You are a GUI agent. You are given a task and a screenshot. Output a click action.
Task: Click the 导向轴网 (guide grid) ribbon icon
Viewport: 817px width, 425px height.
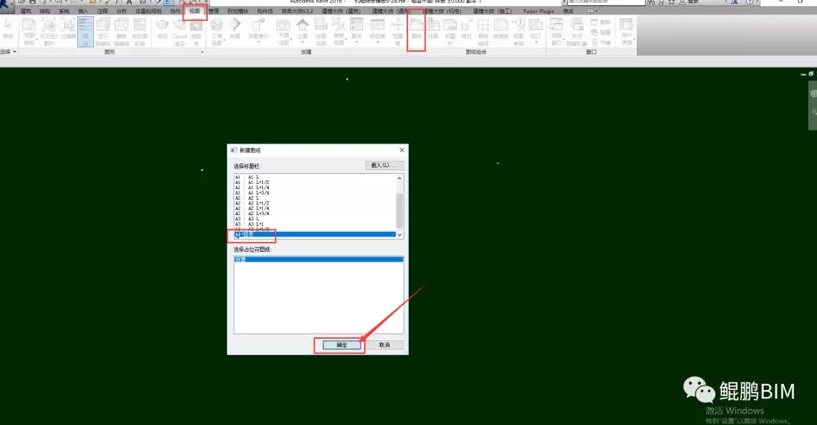pyautogui.click(x=483, y=31)
